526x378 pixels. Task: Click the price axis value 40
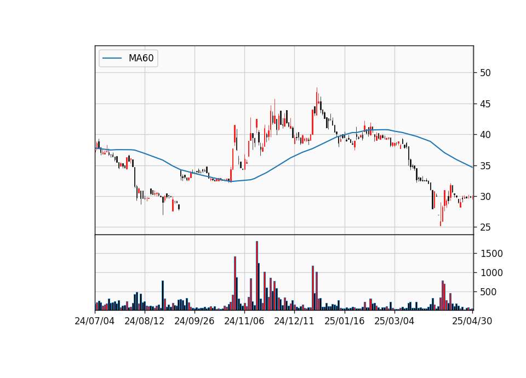[485, 135]
